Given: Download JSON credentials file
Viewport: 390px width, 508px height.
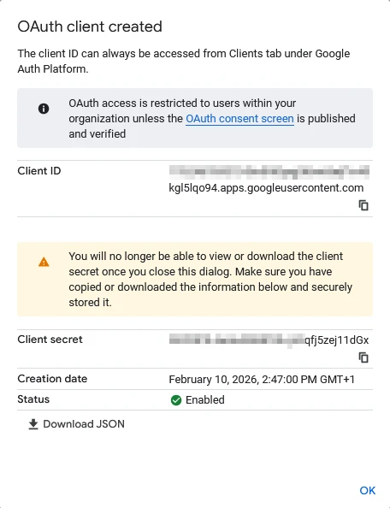Looking at the screenshot, I should tap(76, 424).
